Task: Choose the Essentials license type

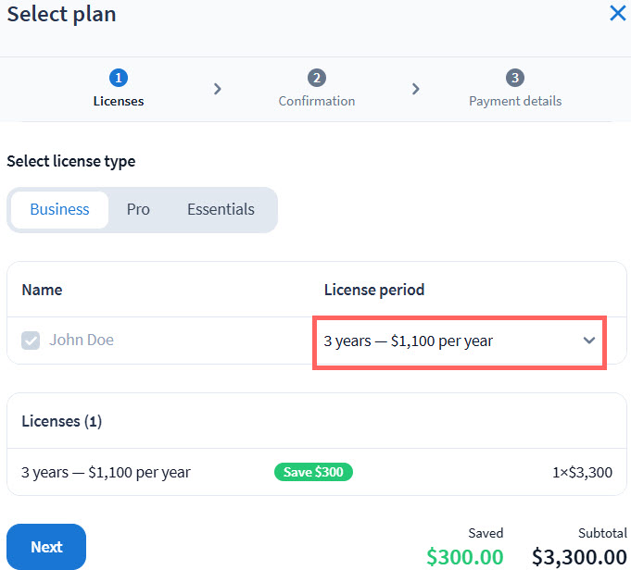Action: [221, 209]
